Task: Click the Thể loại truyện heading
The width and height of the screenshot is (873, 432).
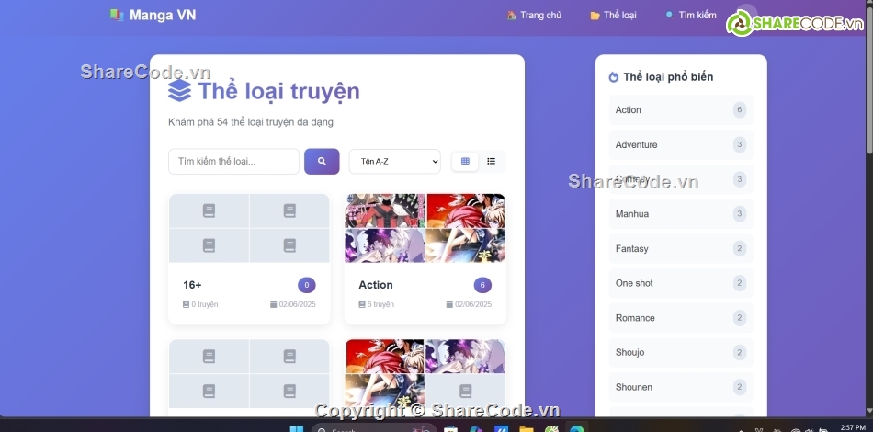Action: pos(279,91)
